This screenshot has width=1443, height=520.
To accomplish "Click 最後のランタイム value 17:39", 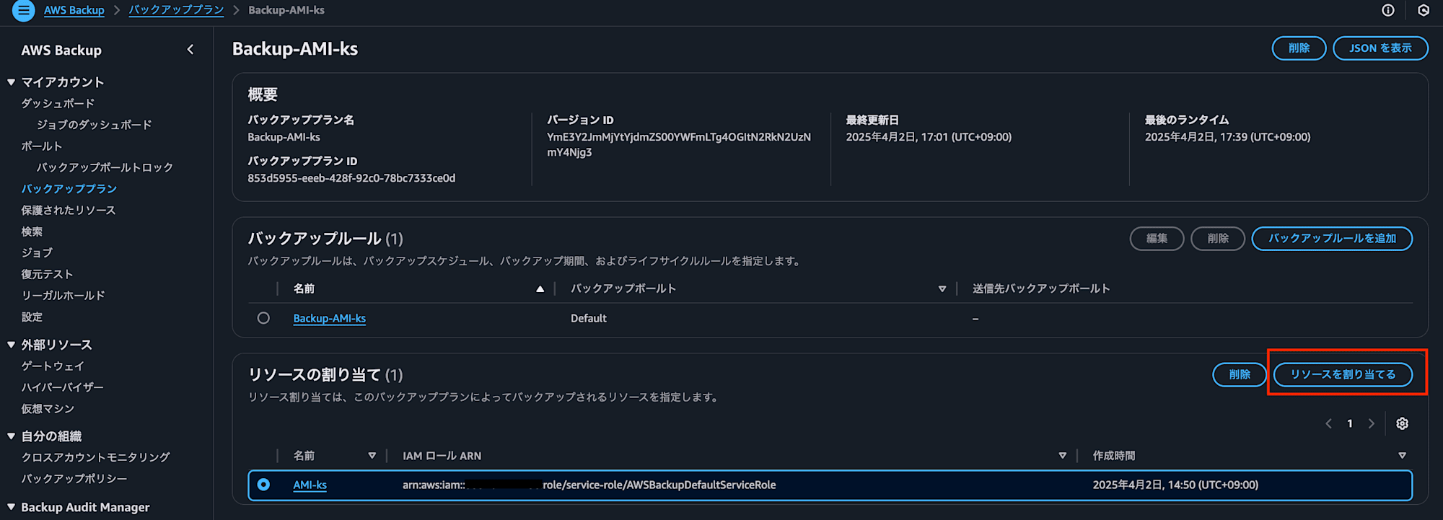I will (x=1227, y=137).
